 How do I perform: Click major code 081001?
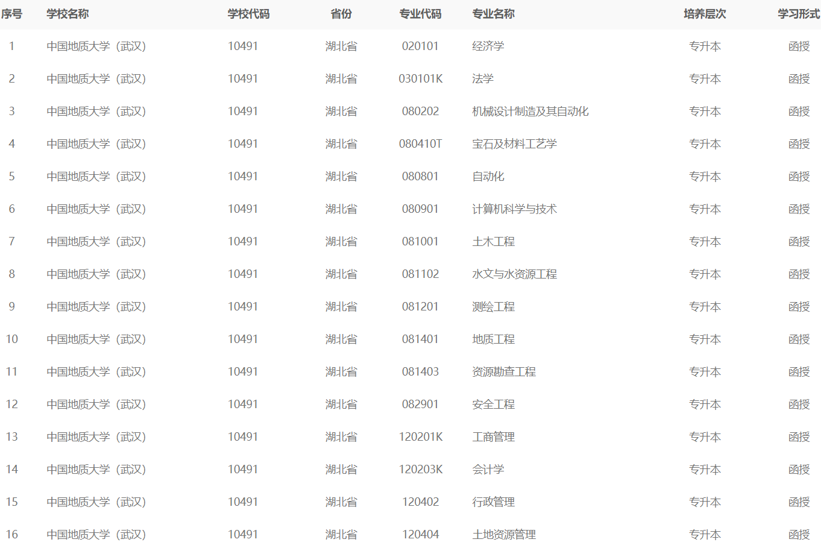click(x=420, y=242)
